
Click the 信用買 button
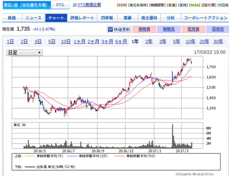click(193, 30)
